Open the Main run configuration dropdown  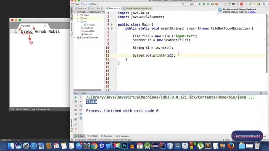[193, 4]
